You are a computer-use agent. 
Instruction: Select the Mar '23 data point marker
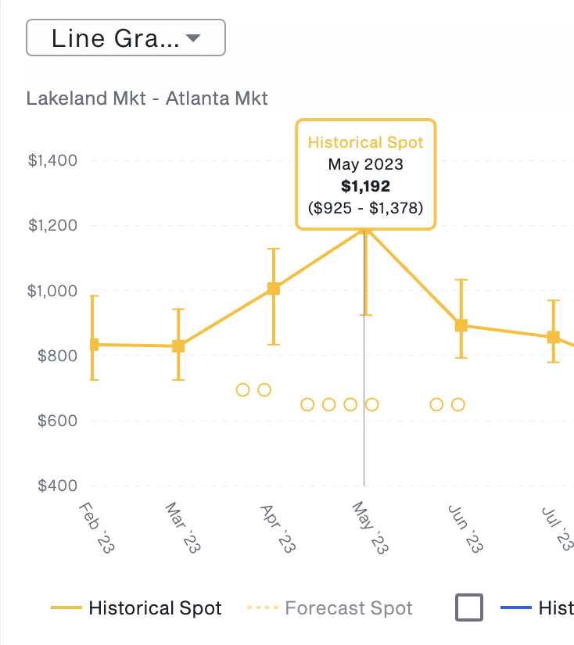coord(178,346)
